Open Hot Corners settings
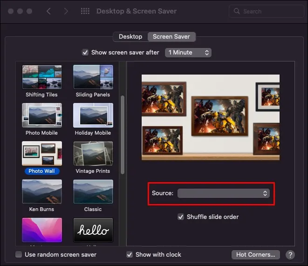This screenshot has height=266, width=308. point(255,255)
